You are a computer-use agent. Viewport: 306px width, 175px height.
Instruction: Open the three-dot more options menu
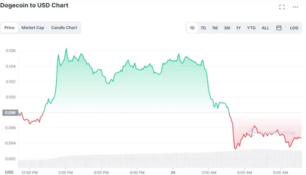(x=295, y=7)
